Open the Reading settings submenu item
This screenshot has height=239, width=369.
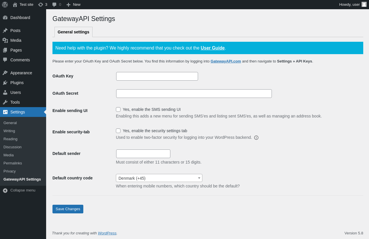(10, 139)
